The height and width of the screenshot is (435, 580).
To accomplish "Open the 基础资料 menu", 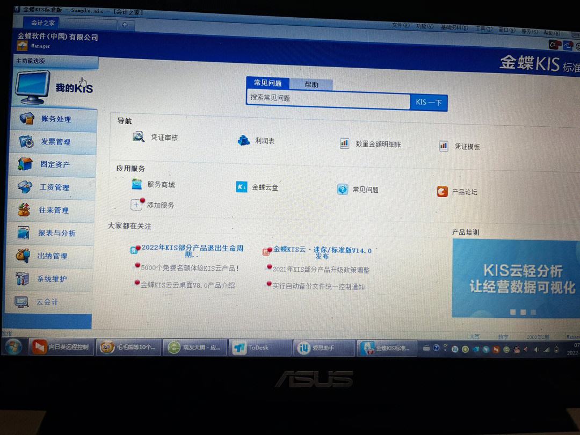I will coord(454,27).
